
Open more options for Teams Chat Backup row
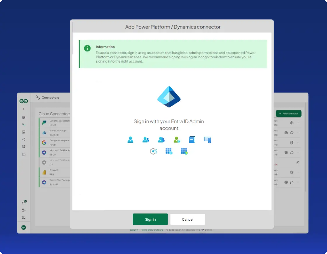coord(298,182)
